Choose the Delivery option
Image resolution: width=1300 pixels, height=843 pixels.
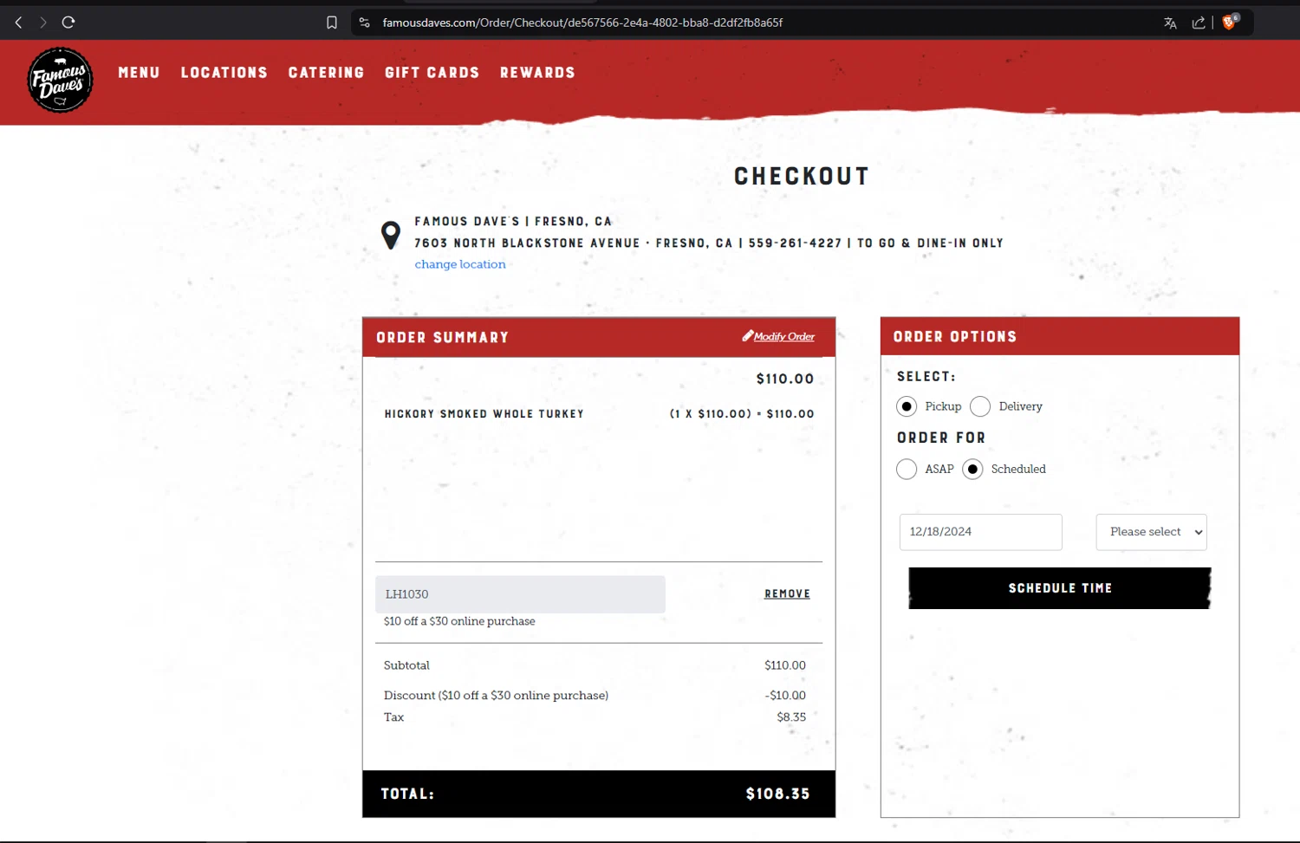(980, 406)
